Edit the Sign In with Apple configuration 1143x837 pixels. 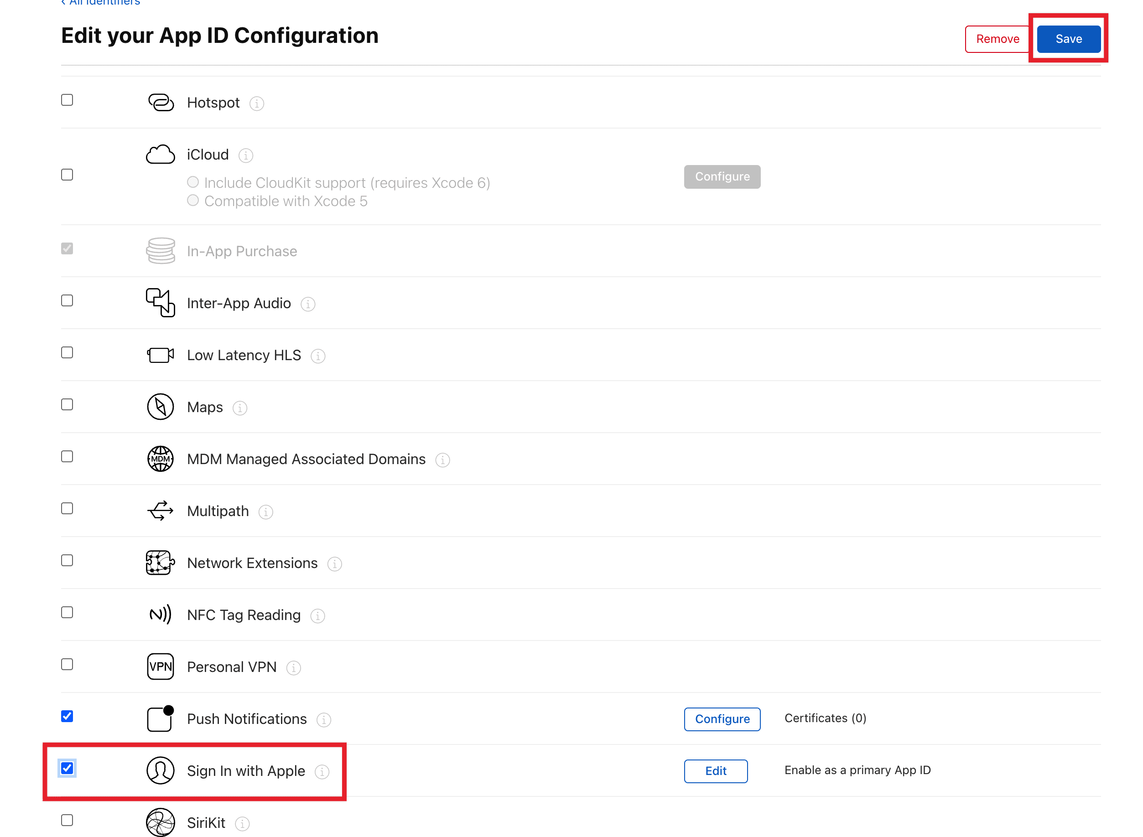tap(715, 770)
